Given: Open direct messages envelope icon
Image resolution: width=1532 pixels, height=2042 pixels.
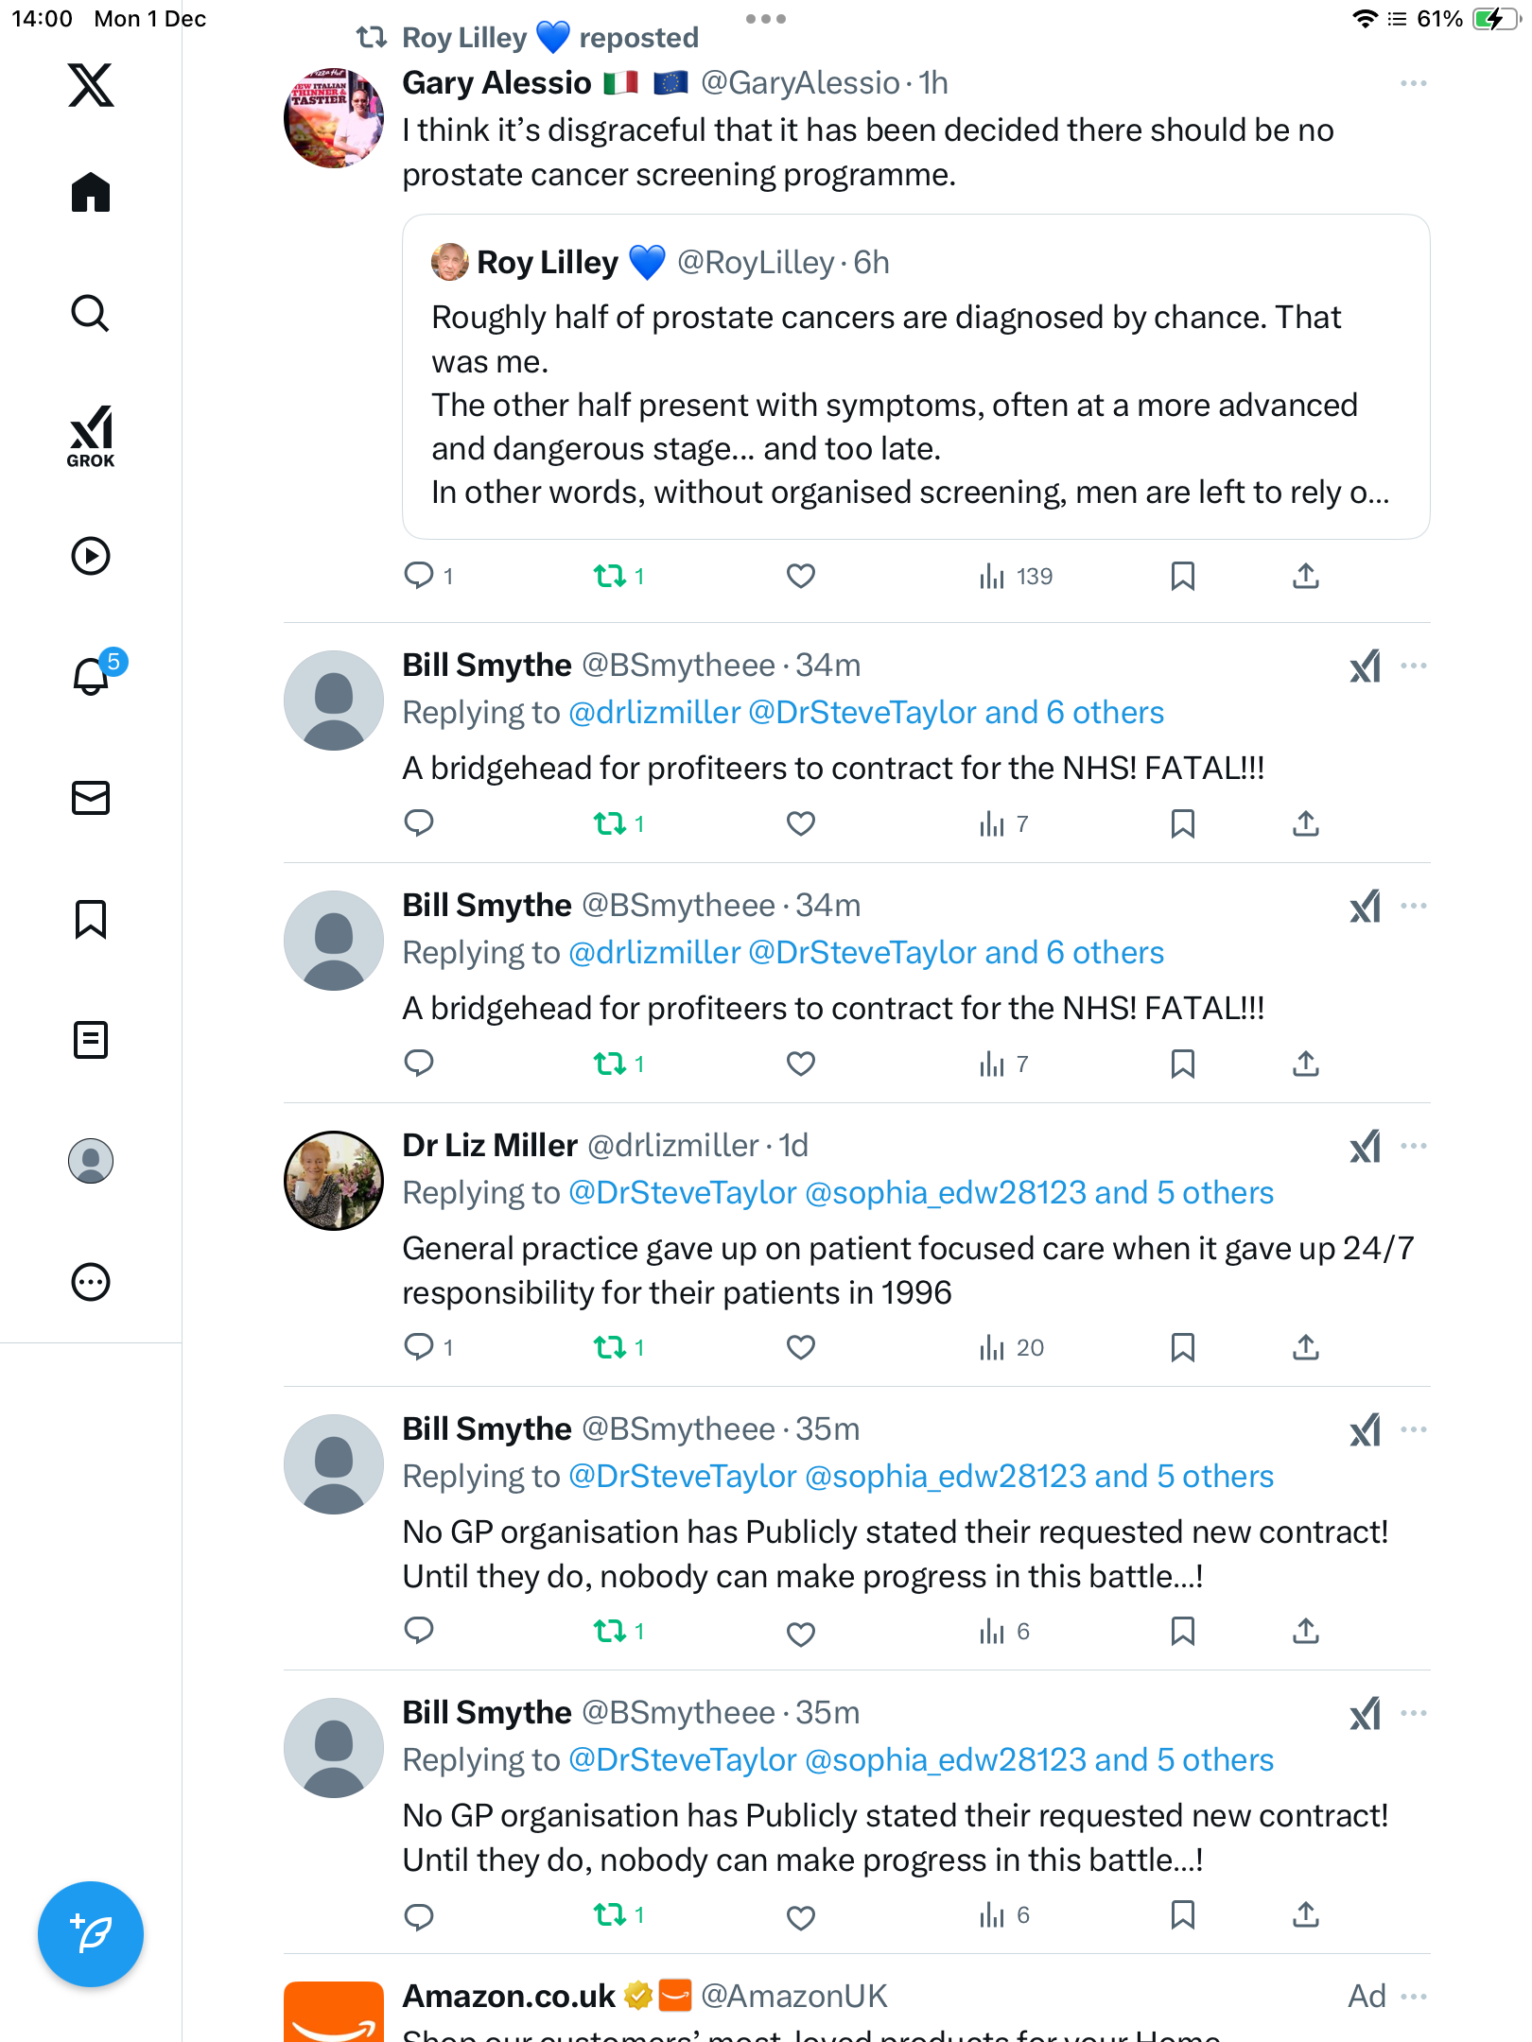Looking at the screenshot, I should click(x=91, y=798).
